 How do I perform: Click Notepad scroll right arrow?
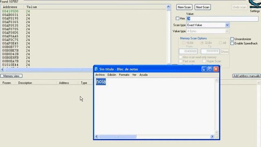(x=212, y=136)
